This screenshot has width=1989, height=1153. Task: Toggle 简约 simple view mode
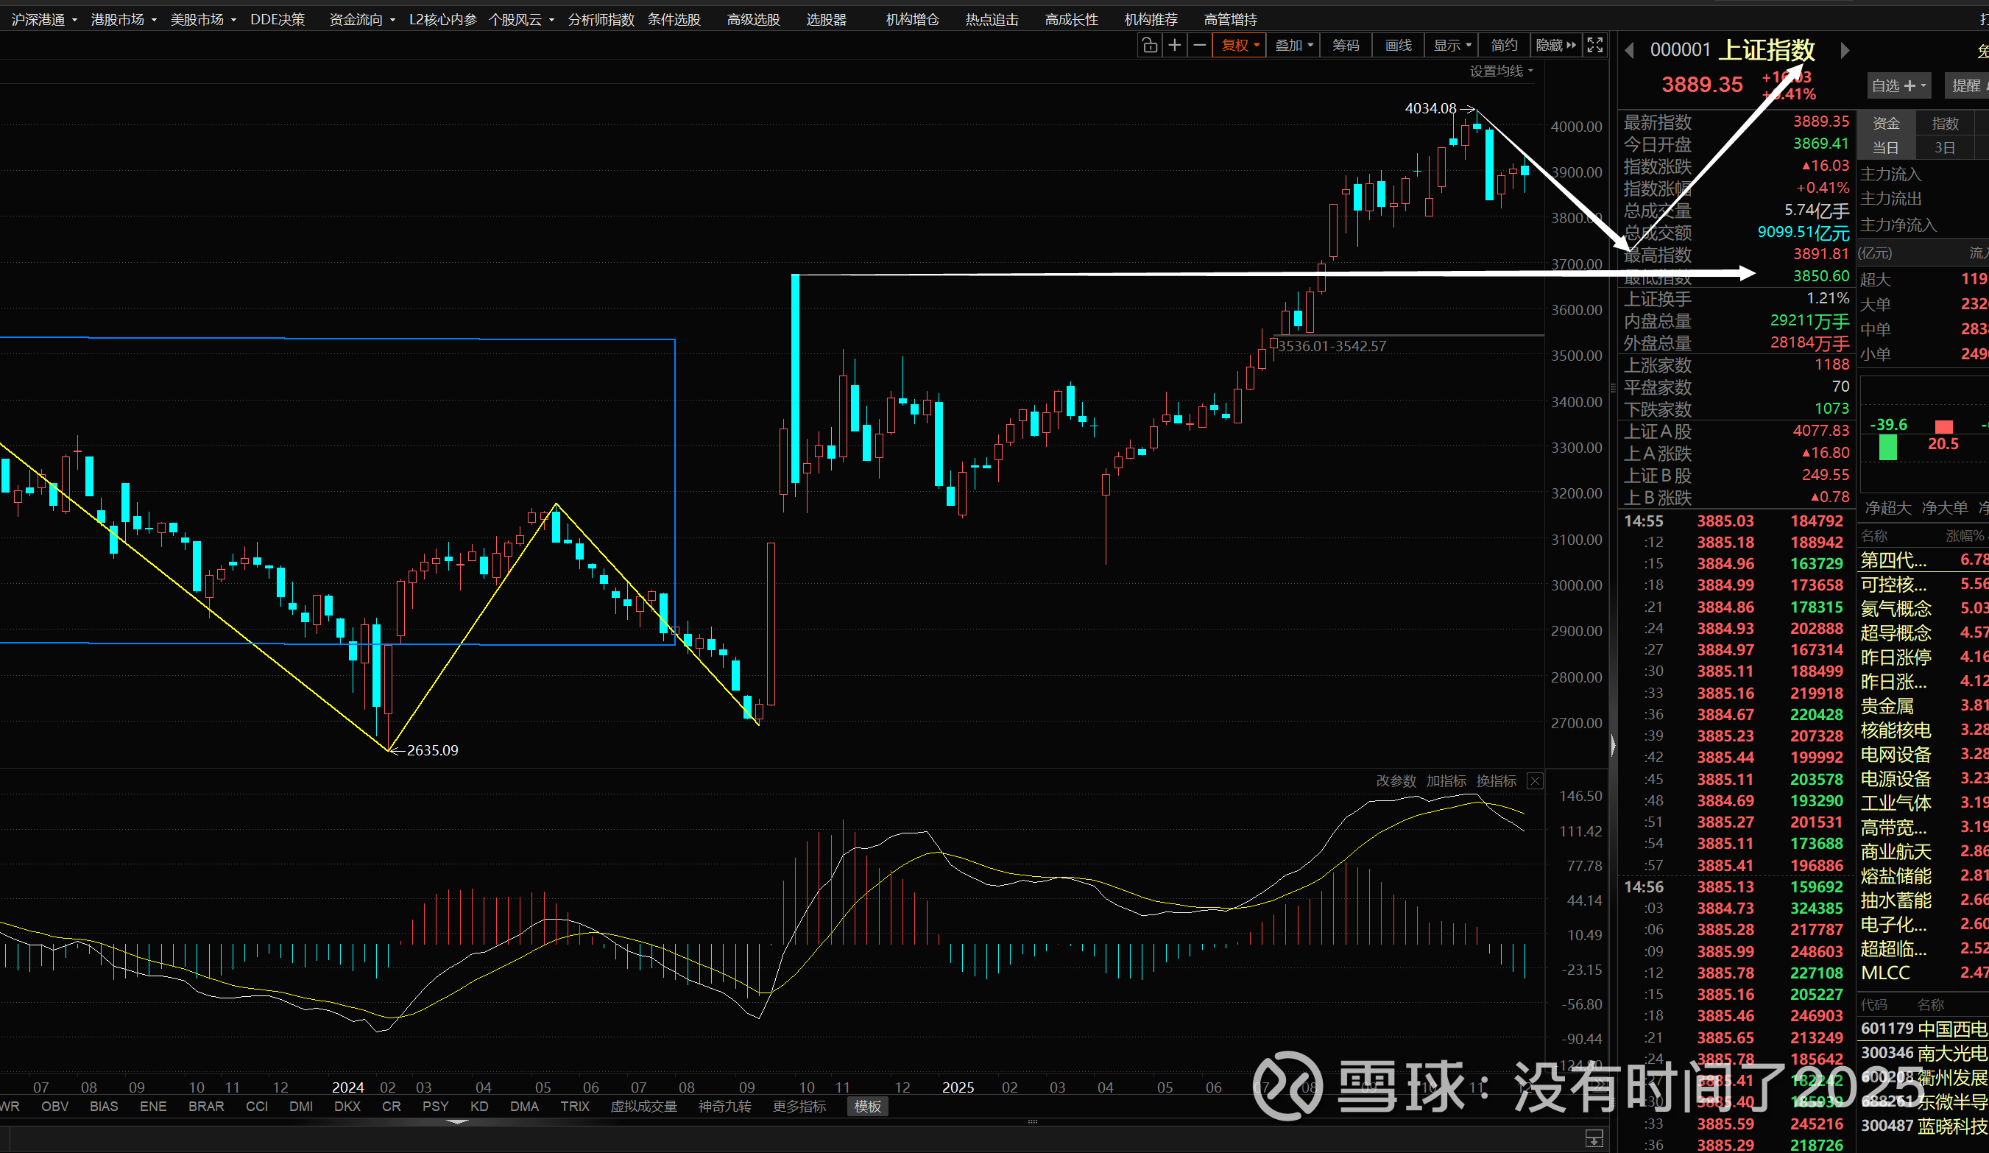1504,46
